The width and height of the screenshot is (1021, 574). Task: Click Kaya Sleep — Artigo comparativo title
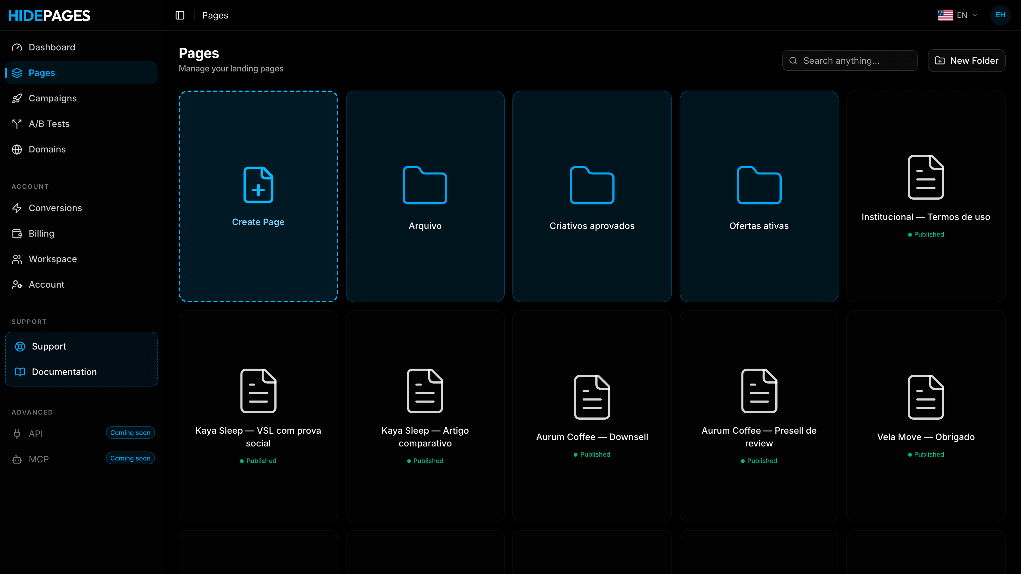click(425, 437)
